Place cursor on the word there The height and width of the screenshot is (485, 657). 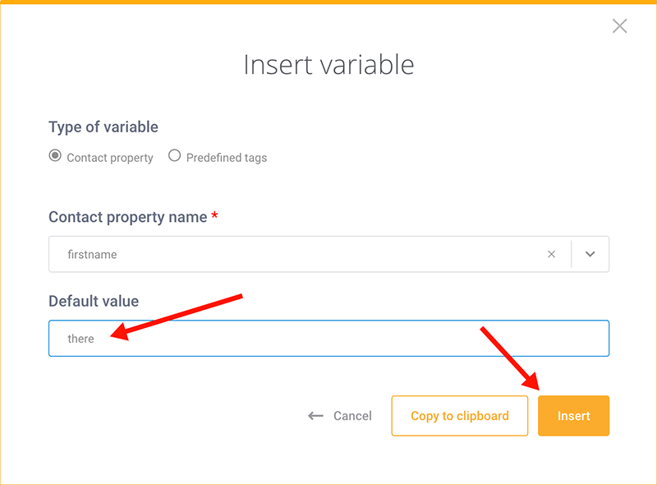tap(80, 339)
